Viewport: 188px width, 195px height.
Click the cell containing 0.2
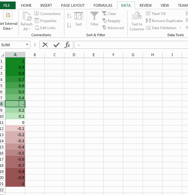[15, 110]
